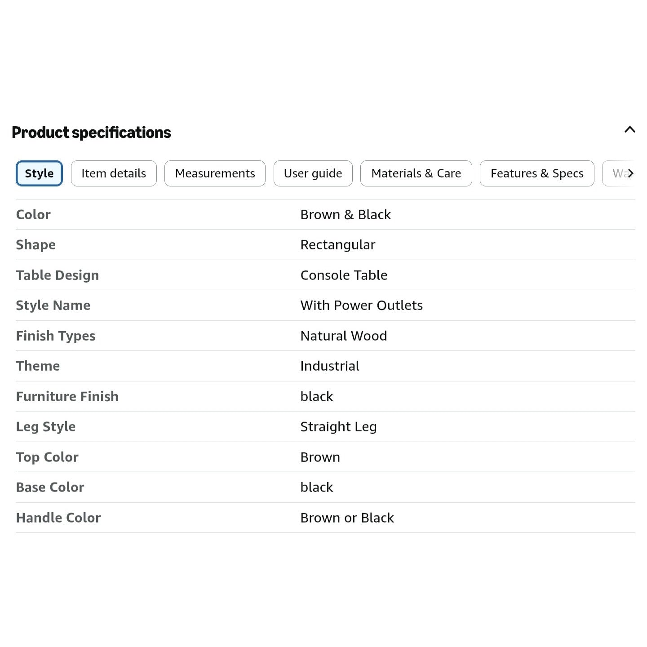
Task: Collapse the Product specifications section
Action: (x=629, y=130)
